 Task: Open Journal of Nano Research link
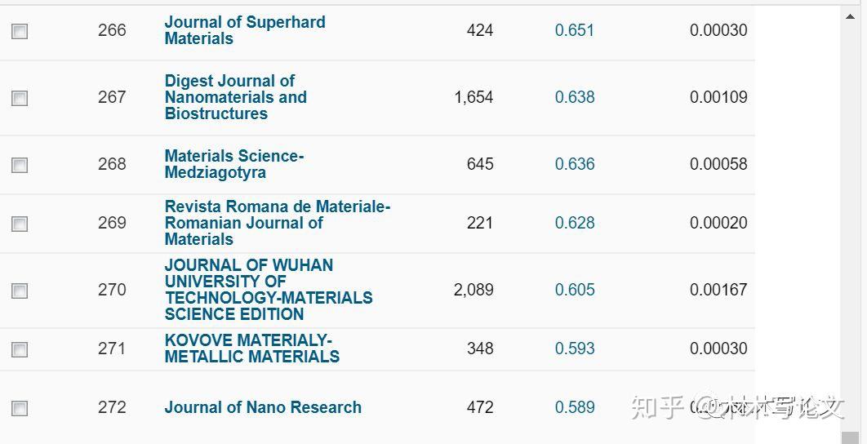pyautogui.click(x=263, y=407)
